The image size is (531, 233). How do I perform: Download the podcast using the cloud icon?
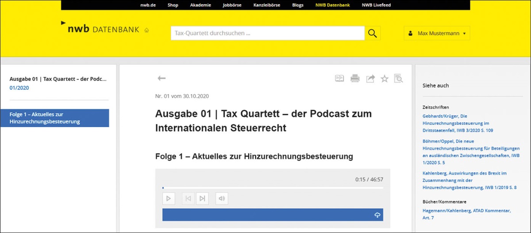pos(377,215)
